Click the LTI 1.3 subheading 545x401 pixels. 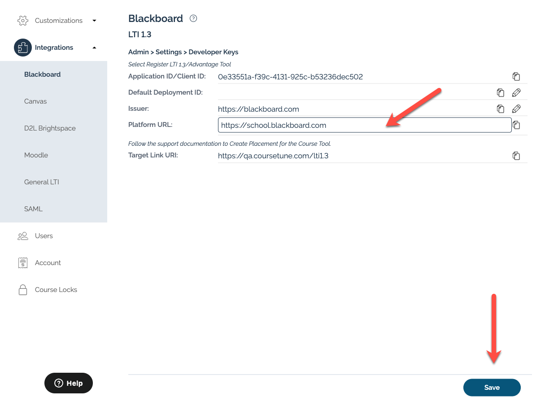pyautogui.click(x=140, y=35)
